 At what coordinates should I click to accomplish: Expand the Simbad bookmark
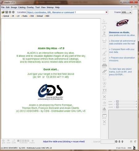(39, 16)
